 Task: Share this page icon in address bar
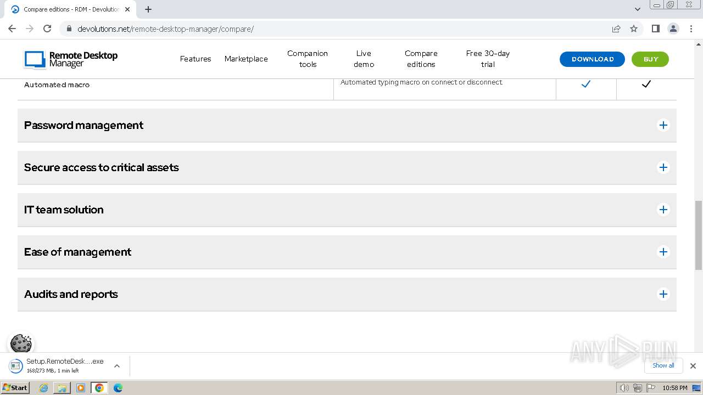coord(616,29)
